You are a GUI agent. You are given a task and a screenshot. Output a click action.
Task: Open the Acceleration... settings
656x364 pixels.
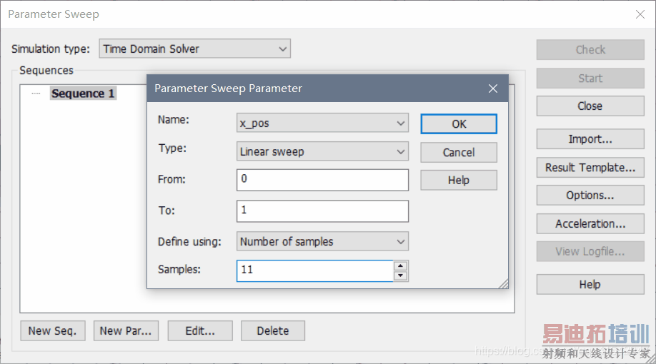click(590, 223)
